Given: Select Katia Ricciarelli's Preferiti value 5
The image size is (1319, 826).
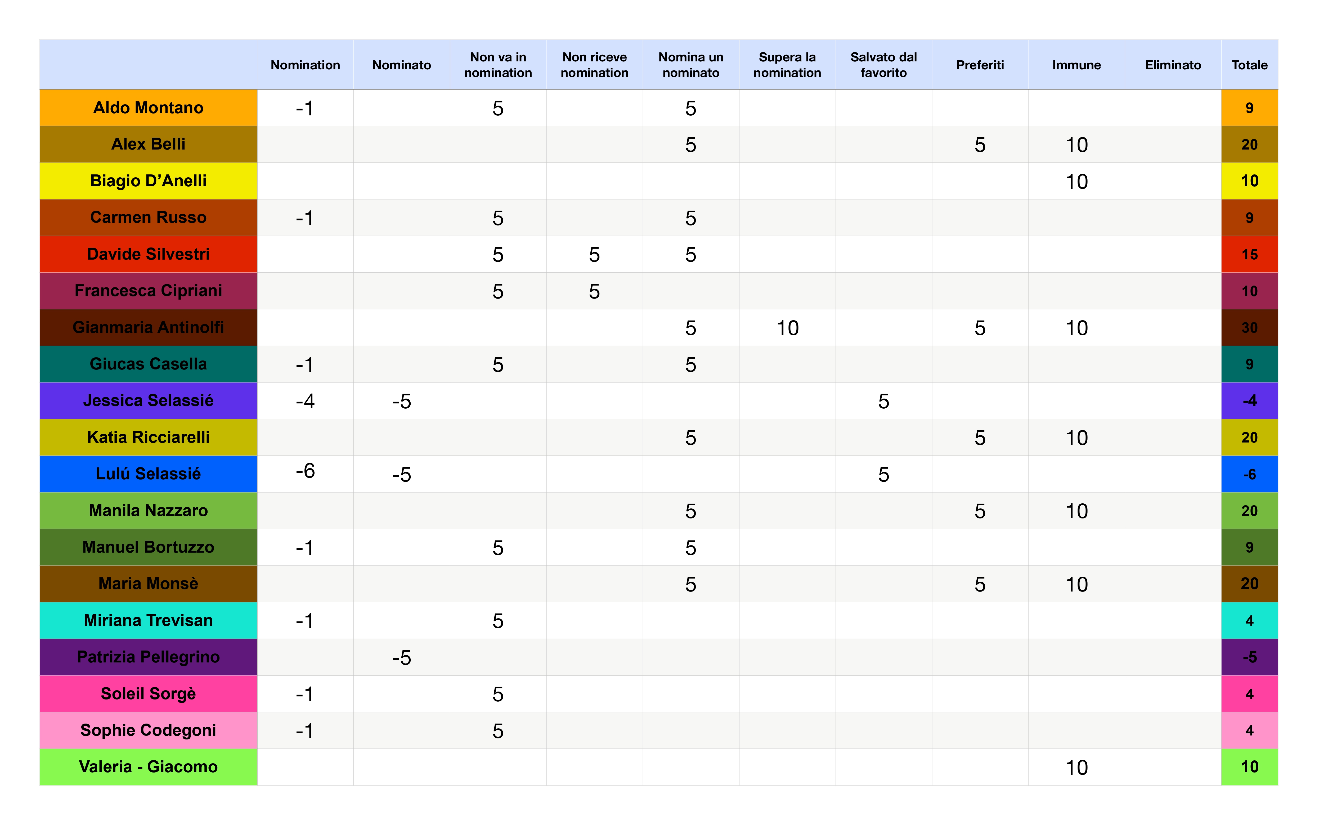Looking at the screenshot, I should 980,437.
